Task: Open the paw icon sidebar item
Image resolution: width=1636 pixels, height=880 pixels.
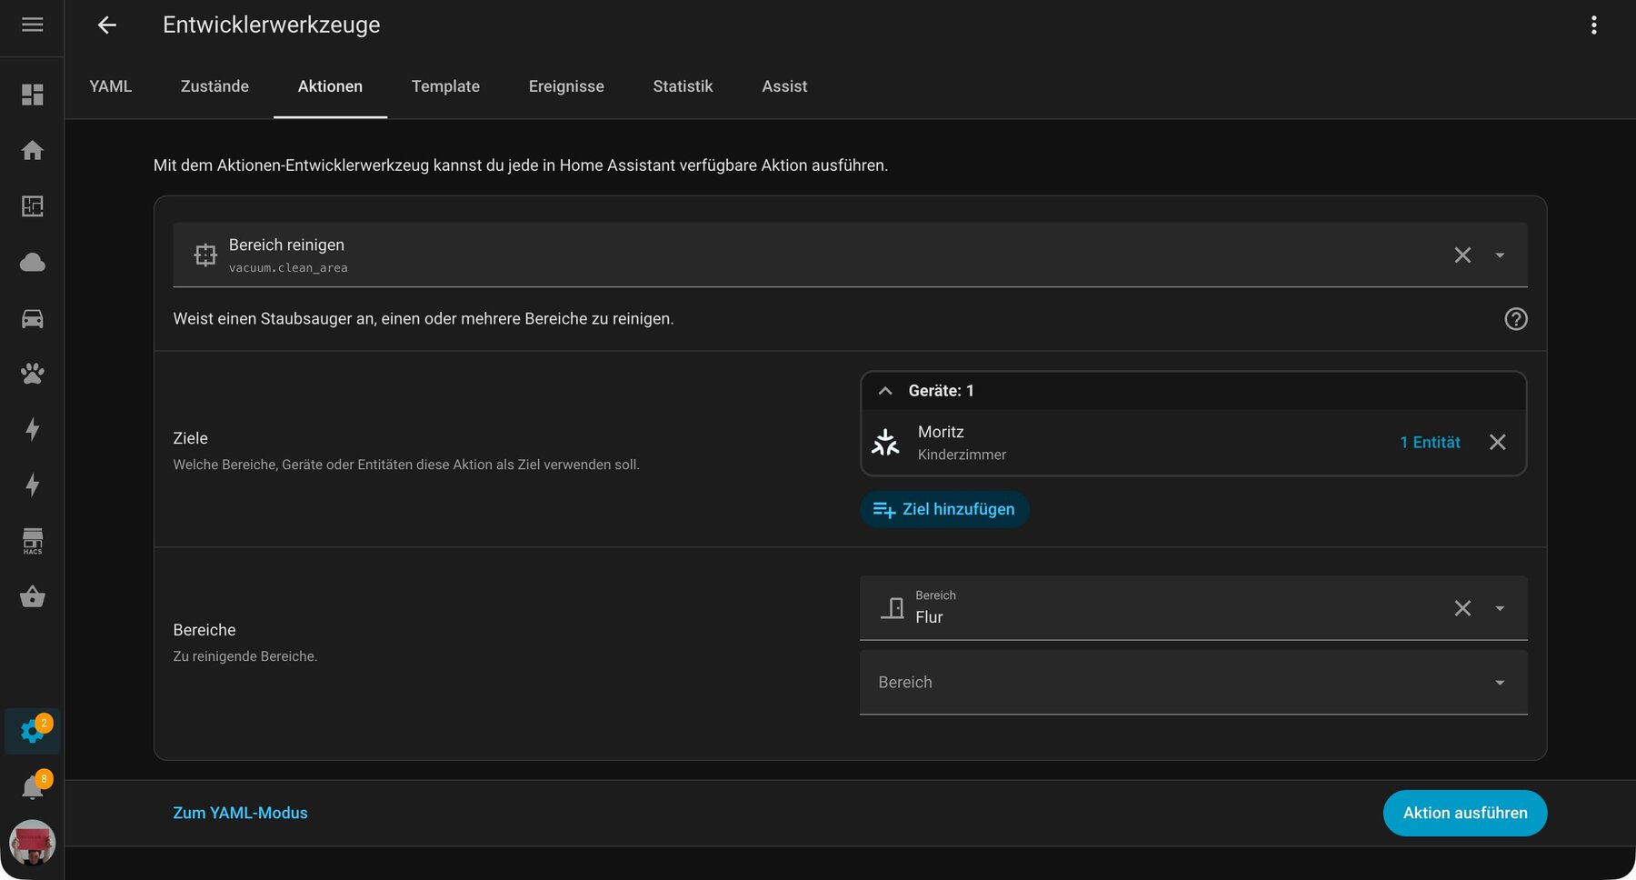Action: [32, 374]
